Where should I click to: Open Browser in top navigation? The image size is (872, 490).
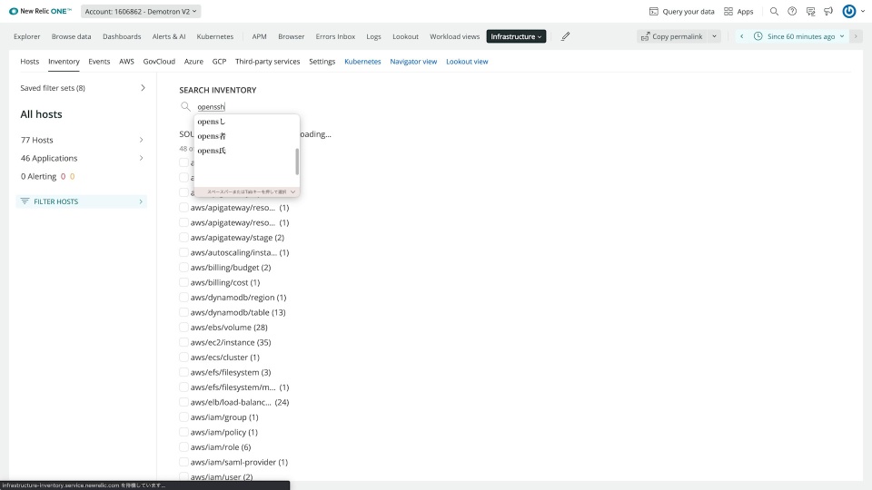coord(292,36)
